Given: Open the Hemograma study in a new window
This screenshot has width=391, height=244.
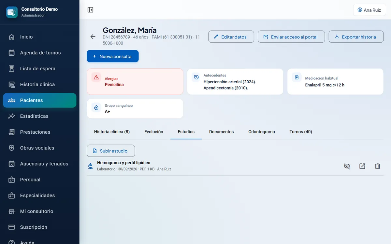Looking at the screenshot, I should coord(362,166).
